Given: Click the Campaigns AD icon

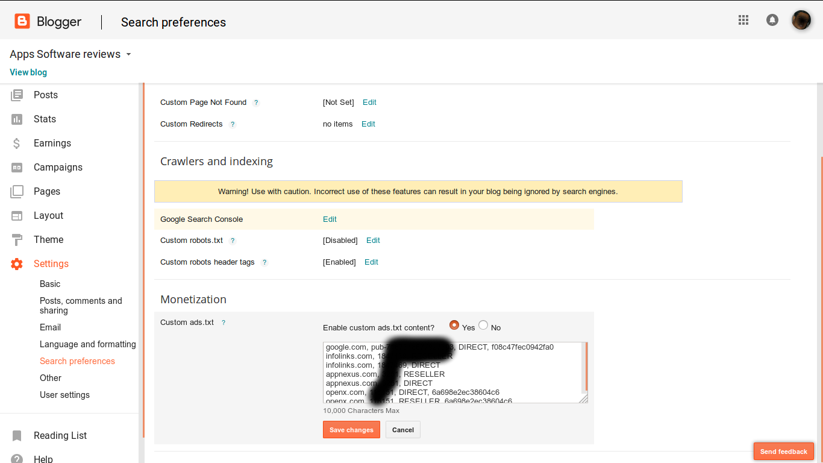Looking at the screenshot, I should (x=17, y=167).
